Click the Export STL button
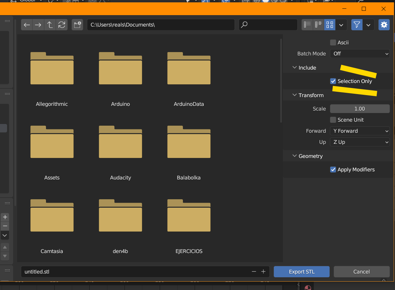395x290 pixels. click(x=302, y=272)
